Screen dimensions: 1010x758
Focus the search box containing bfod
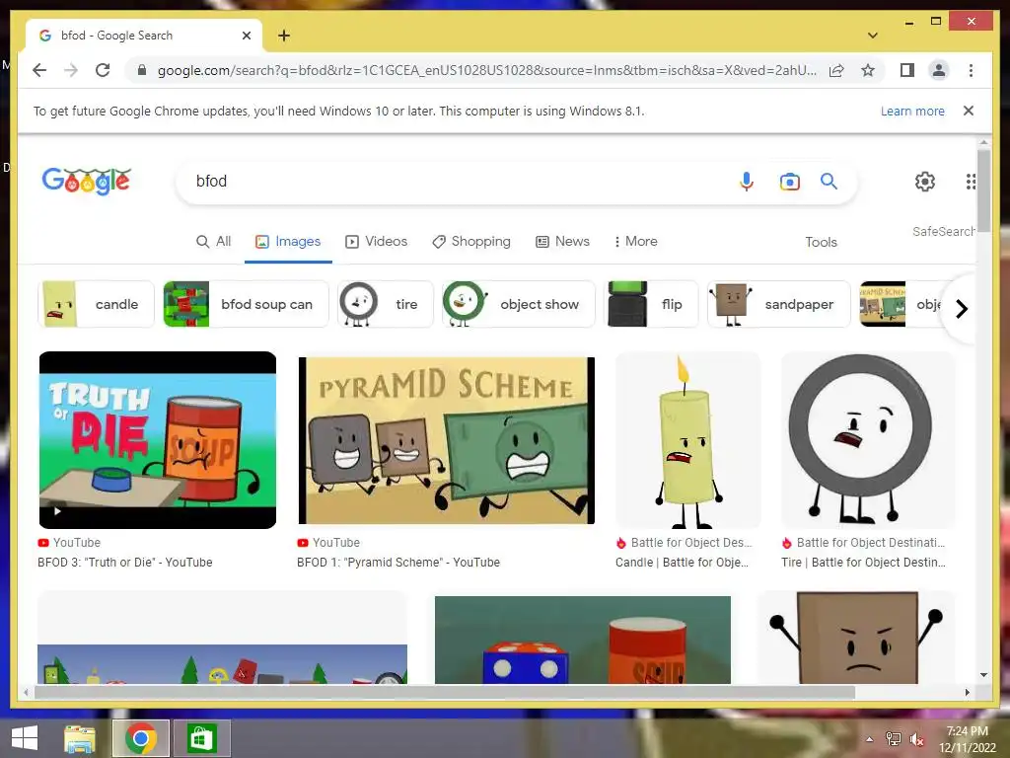(x=458, y=182)
